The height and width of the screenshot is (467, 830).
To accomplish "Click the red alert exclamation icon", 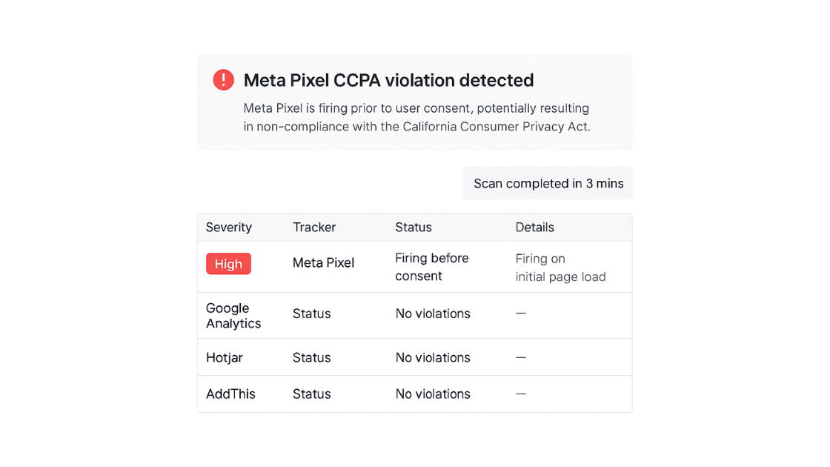I will point(223,79).
